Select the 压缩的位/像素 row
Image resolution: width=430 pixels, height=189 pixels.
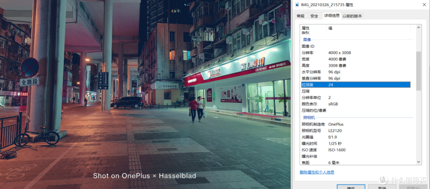pyautogui.click(x=356, y=110)
